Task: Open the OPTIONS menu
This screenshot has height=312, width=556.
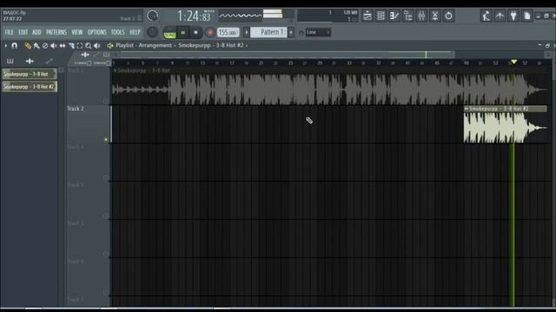Action: [96, 32]
